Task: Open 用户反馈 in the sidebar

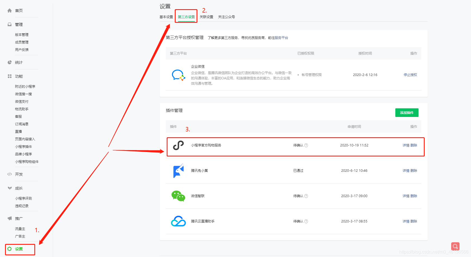Action: point(22,50)
